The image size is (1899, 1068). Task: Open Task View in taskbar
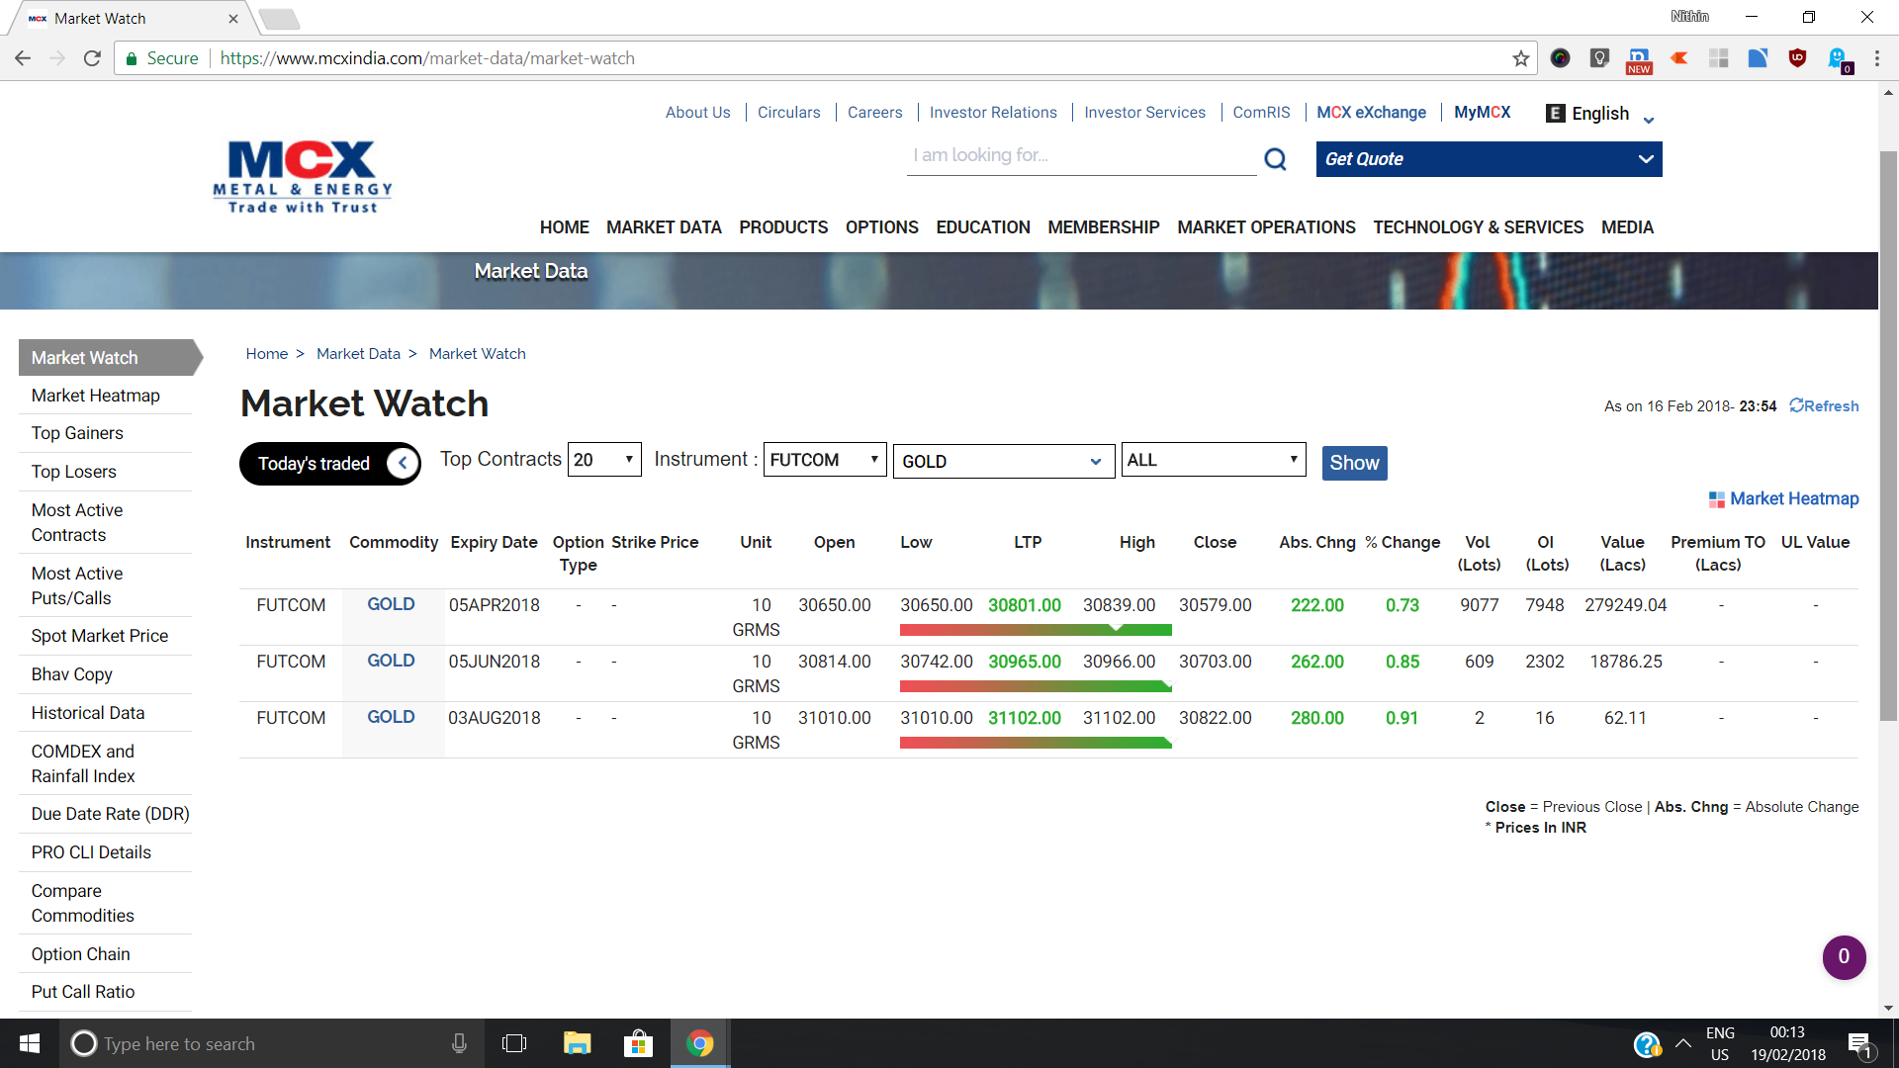click(x=514, y=1043)
